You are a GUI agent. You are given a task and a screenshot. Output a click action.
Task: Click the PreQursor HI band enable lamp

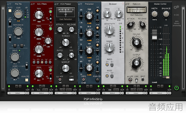[97, 11]
